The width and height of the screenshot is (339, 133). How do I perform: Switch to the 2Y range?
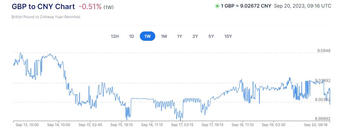(x=195, y=36)
